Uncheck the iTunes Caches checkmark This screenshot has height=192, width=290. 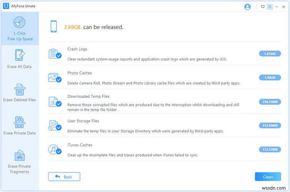click(x=59, y=151)
